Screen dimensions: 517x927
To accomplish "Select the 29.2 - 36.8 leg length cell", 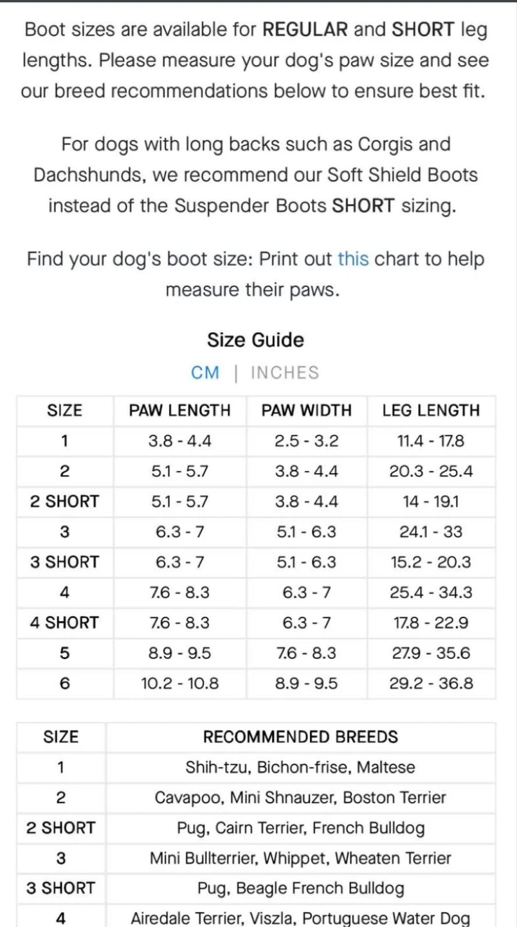I will [x=431, y=683].
